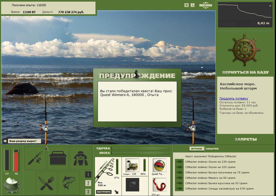
Task: Click the ЛЕСКА tension bar
Action: point(141,153)
